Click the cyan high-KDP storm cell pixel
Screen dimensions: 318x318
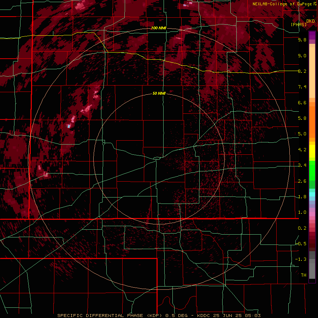[x=69, y=126]
